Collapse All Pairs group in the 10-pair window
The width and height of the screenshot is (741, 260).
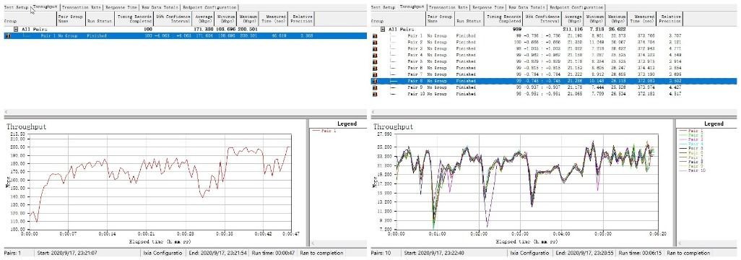(382, 30)
